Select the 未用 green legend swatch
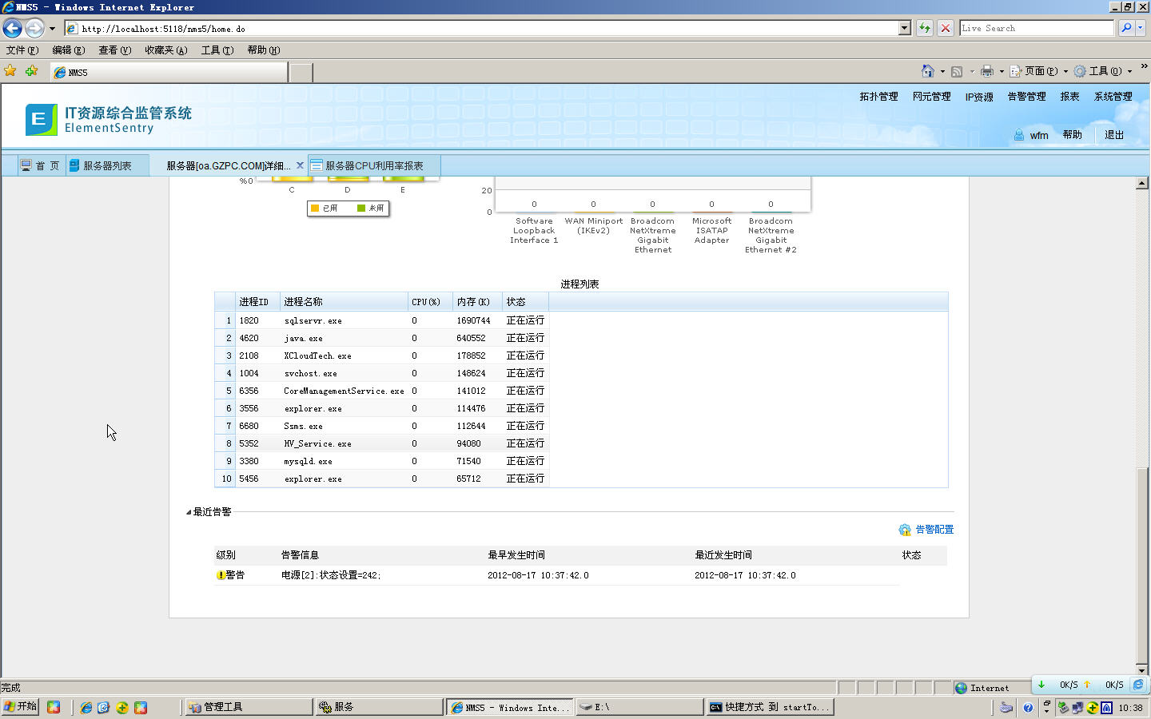Screen dimensions: 1151x719 (x=361, y=209)
